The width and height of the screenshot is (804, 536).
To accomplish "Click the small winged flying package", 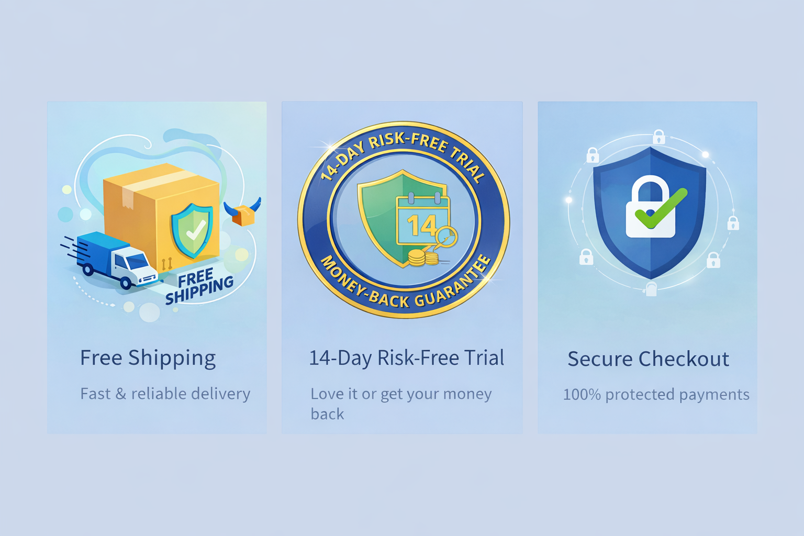I will (243, 212).
